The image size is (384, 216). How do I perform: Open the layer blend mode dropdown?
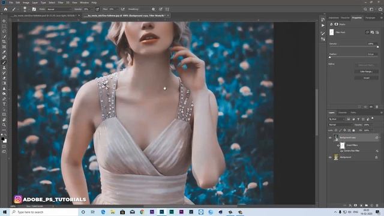341,125
